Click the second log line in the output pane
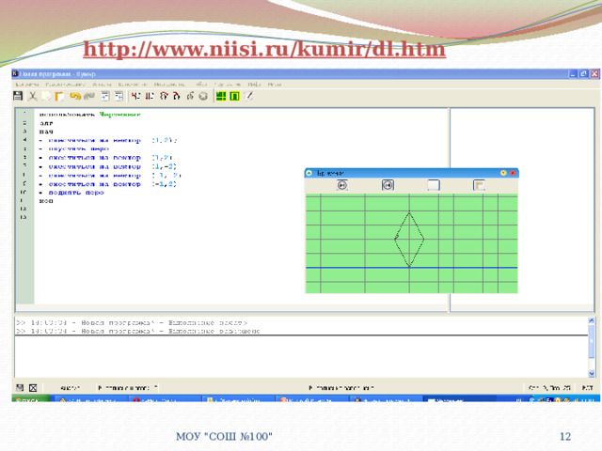Image resolution: width=602 pixels, height=451 pixels. click(x=138, y=331)
